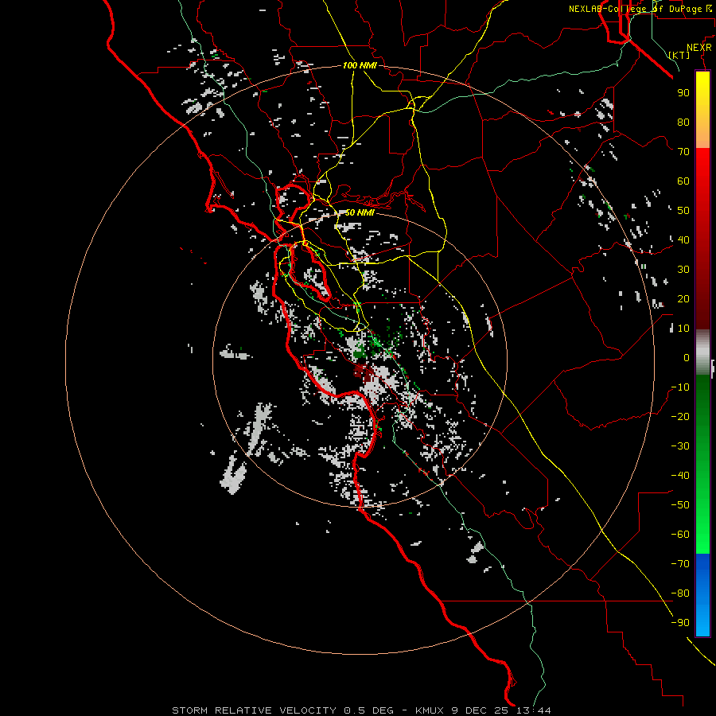The image size is (716, 716).
Task: Click the -80 value on velocity scale
Action: (680, 593)
